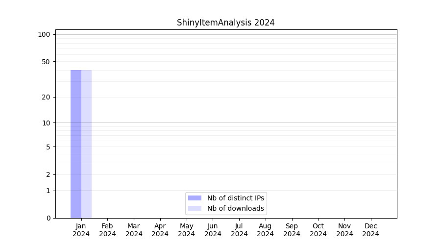Viewport: 441px width, 245px height.
Task: Click the dark blue distinct IPs bar for January
Action: coord(76,144)
